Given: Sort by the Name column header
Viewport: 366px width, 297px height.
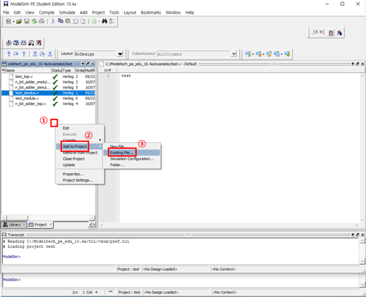Looking at the screenshot, I should pos(28,70).
